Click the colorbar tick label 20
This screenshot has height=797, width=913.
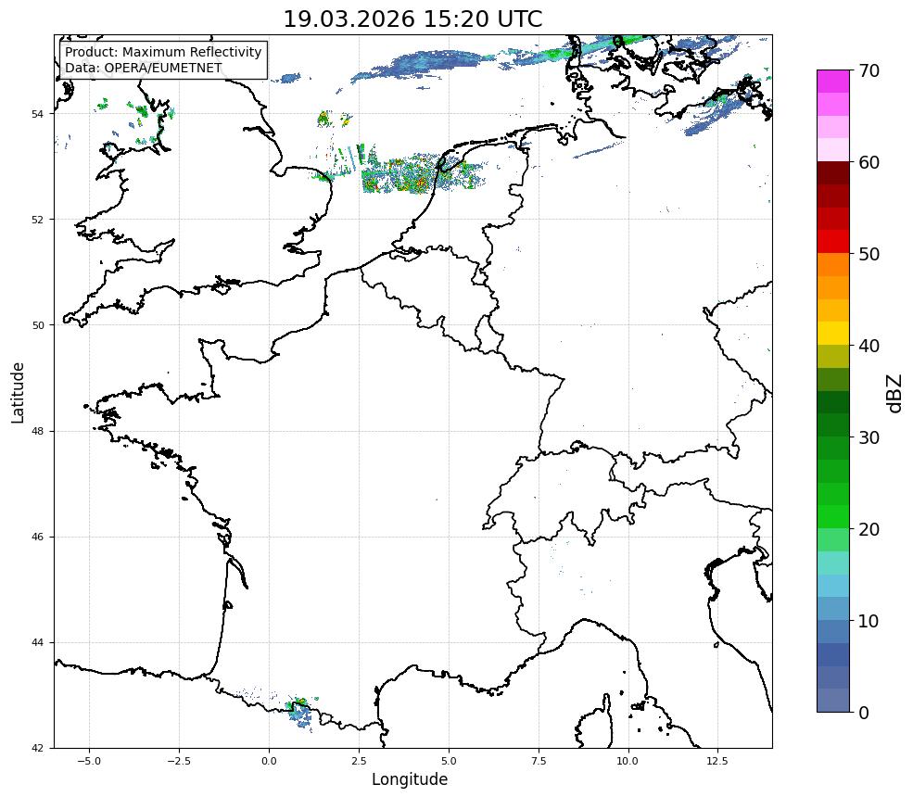pyautogui.click(x=869, y=529)
